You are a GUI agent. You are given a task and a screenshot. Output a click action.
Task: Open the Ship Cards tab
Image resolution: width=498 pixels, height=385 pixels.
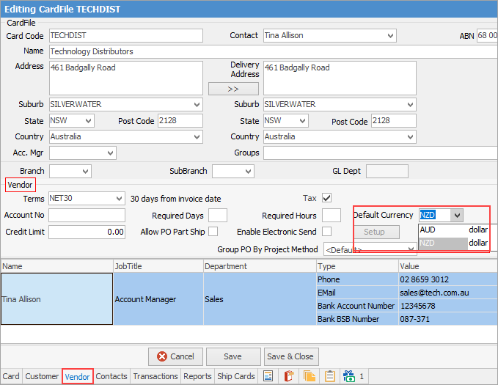click(x=235, y=376)
